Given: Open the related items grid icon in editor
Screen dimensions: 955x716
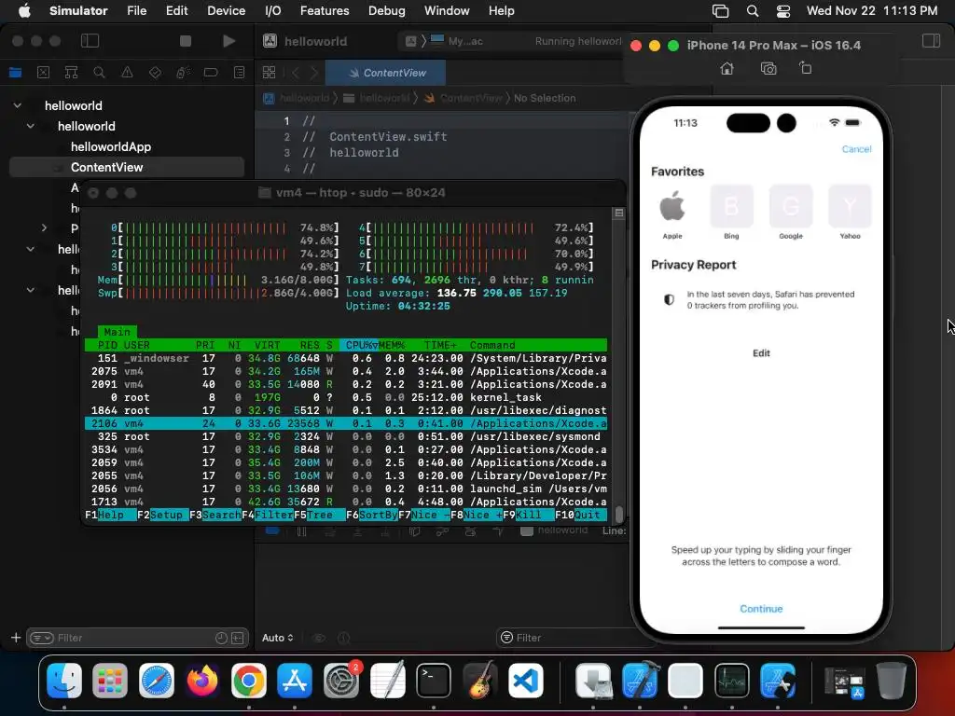Looking at the screenshot, I should [270, 73].
